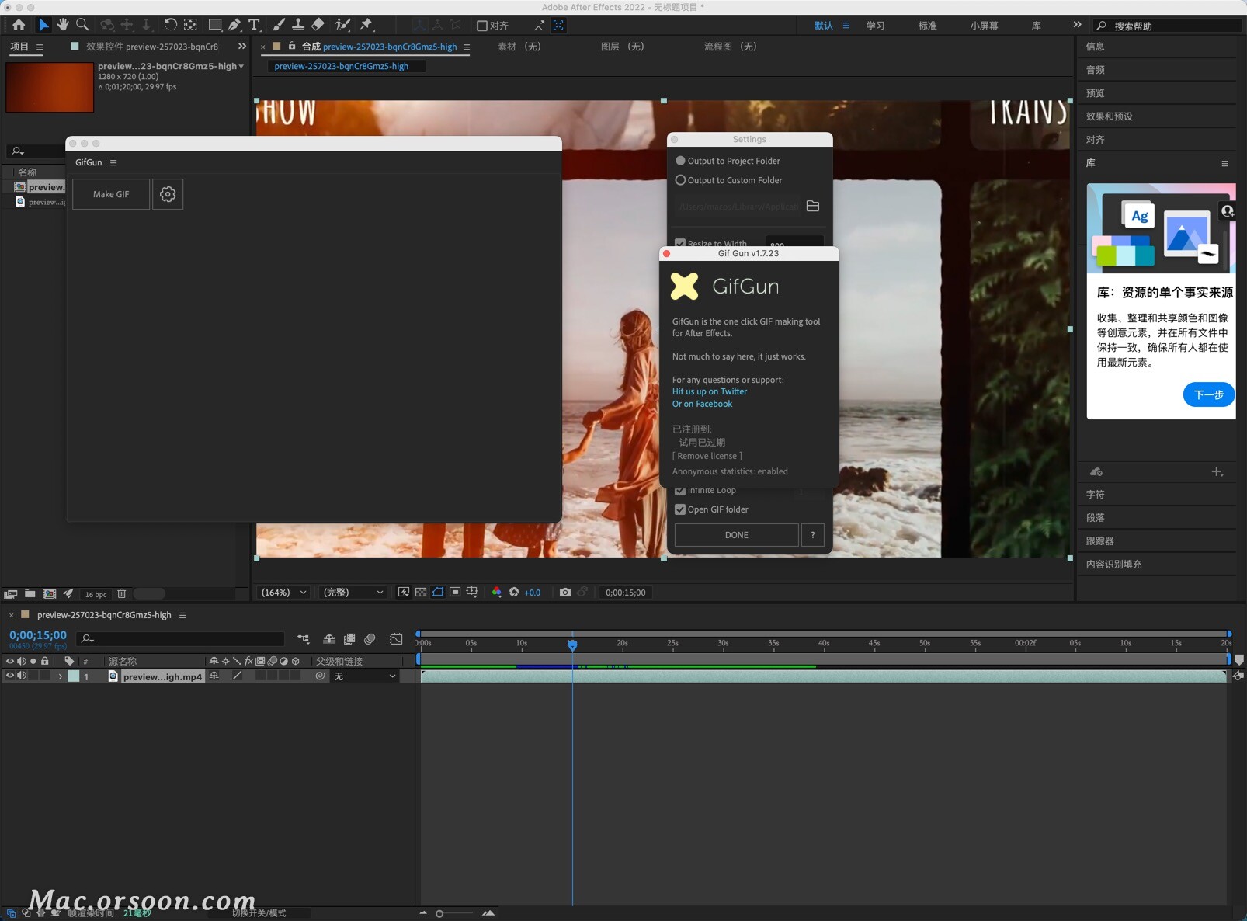Image resolution: width=1247 pixels, height=921 pixels.
Task: Hide the preview...igh.mp4 layer video
Action: pos(10,676)
